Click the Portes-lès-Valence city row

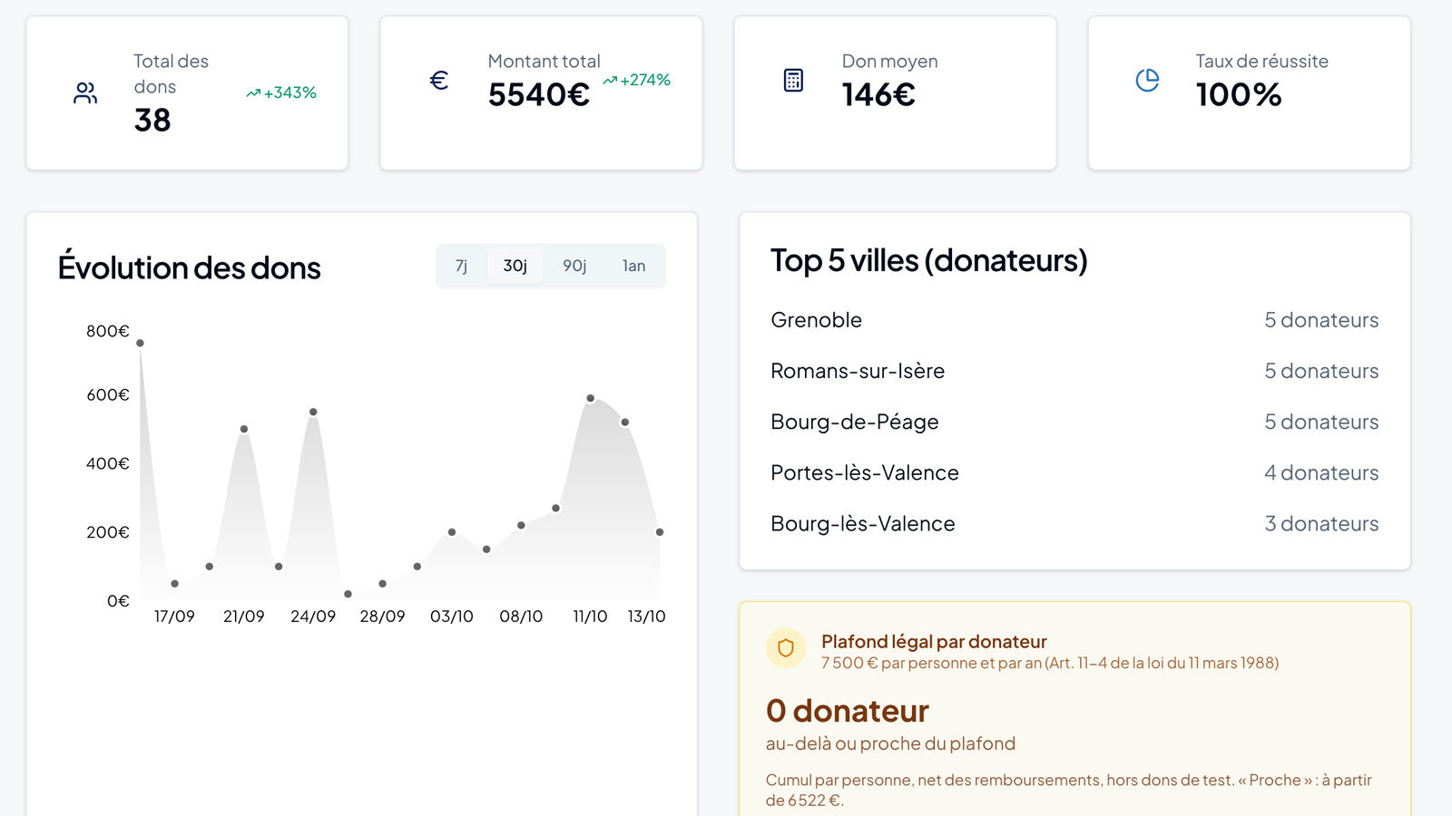pos(1074,472)
